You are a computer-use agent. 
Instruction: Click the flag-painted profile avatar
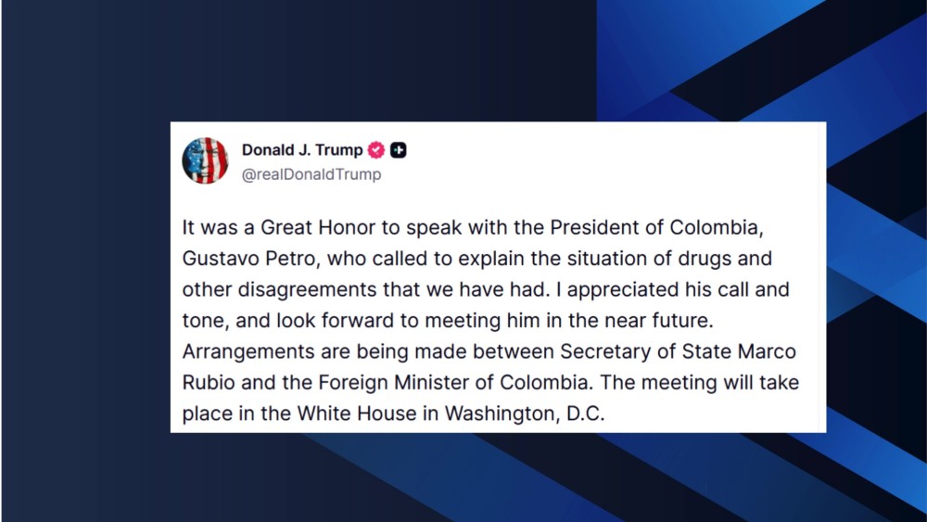coord(205,160)
